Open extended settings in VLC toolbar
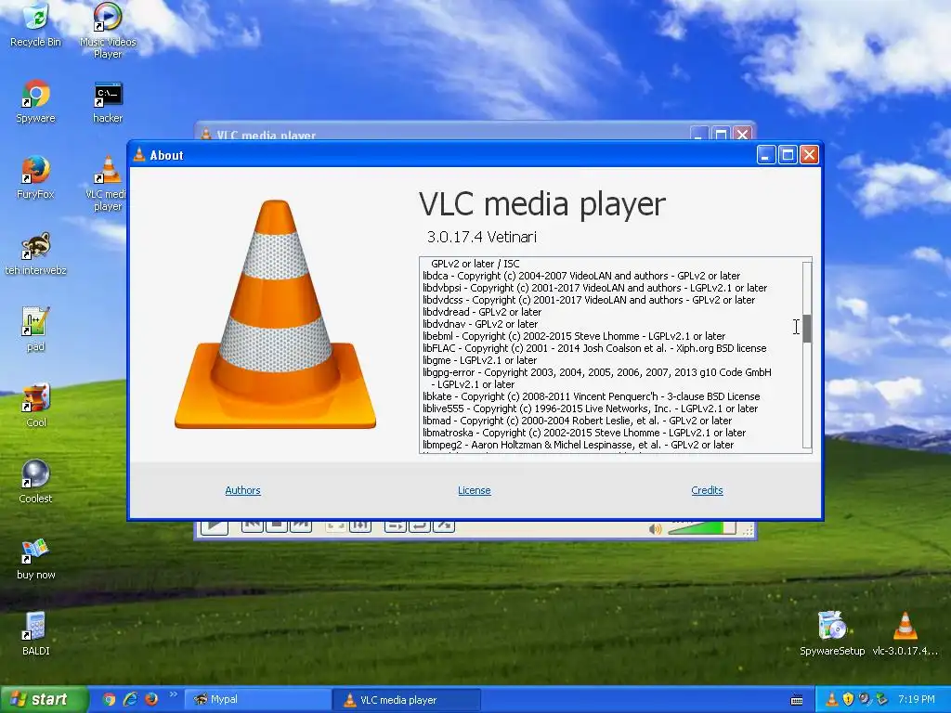The width and height of the screenshot is (951, 713). click(x=359, y=526)
